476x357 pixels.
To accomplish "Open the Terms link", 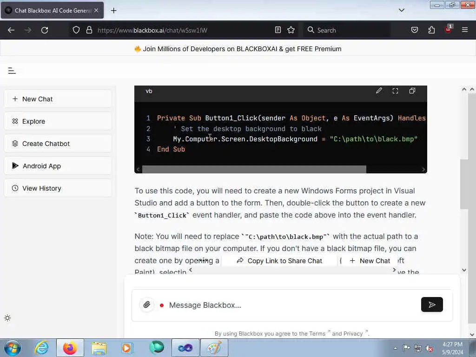I will (x=317, y=334).
